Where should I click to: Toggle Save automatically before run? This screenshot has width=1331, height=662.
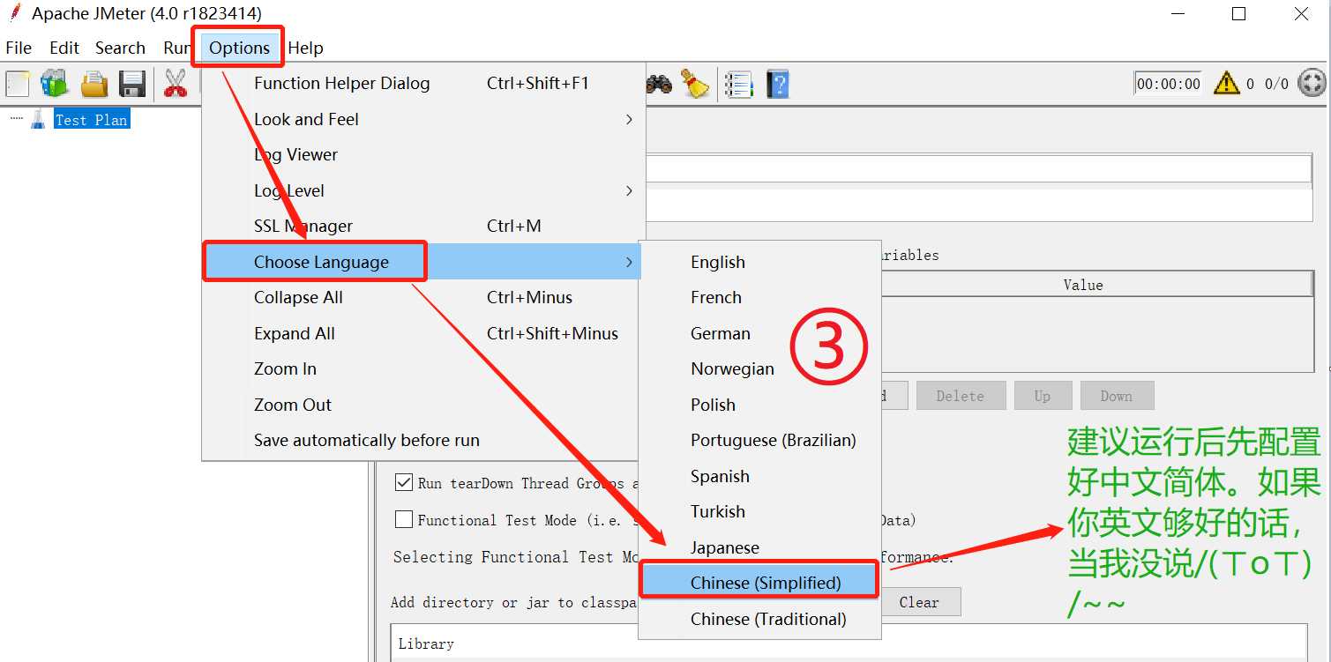click(x=423, y=440)
